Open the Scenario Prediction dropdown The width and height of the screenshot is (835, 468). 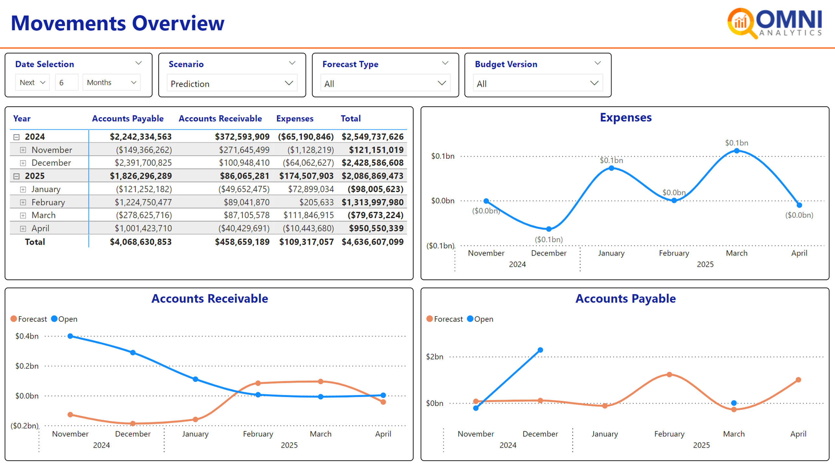(232, 83)
